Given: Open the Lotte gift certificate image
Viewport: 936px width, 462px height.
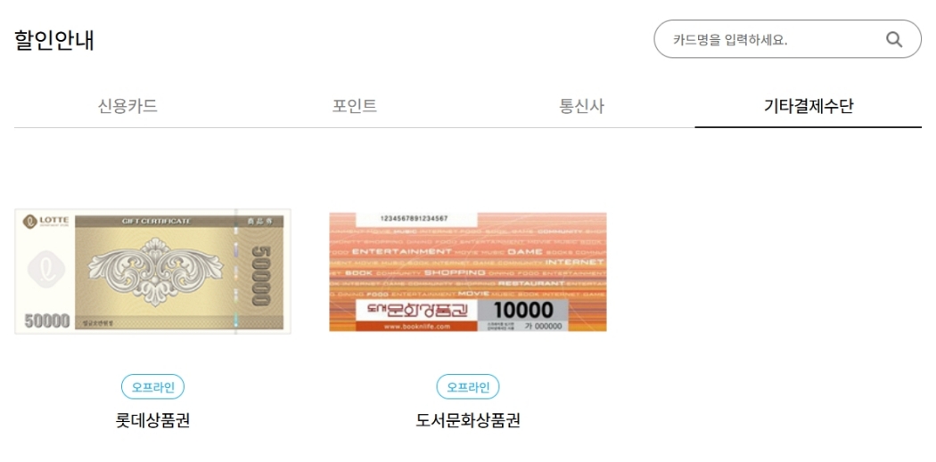Looking at the screenshot, I should pyautogui.click(x=152, y=272).
